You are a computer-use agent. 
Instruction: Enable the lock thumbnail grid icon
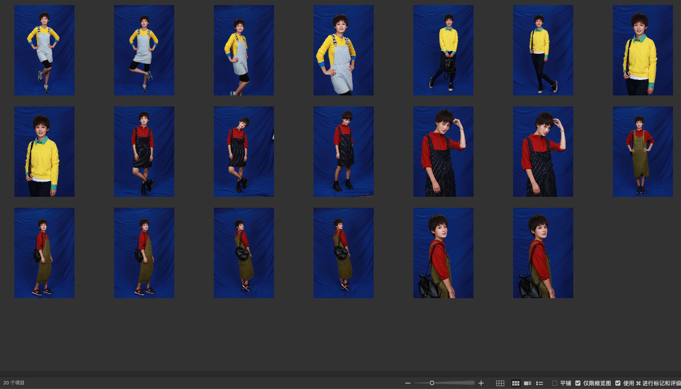coord(500,383)
